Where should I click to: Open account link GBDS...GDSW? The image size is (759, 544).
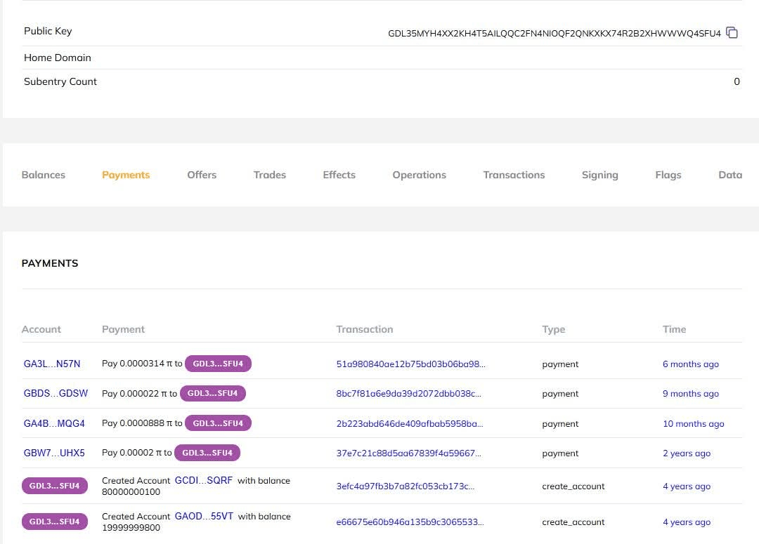click(x=56, y=394)
